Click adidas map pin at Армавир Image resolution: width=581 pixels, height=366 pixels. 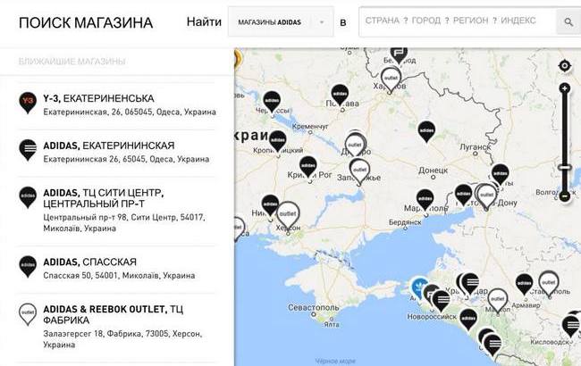click(524, 284)
